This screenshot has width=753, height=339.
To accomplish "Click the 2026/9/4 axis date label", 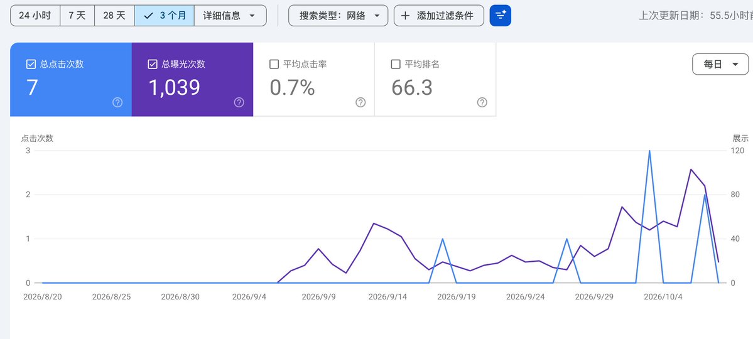I will click(x=249, y=297).
